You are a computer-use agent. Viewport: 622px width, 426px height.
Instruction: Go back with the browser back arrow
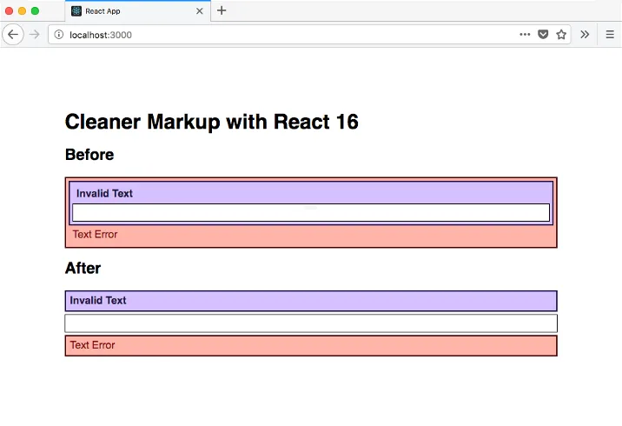coord(13,35)
